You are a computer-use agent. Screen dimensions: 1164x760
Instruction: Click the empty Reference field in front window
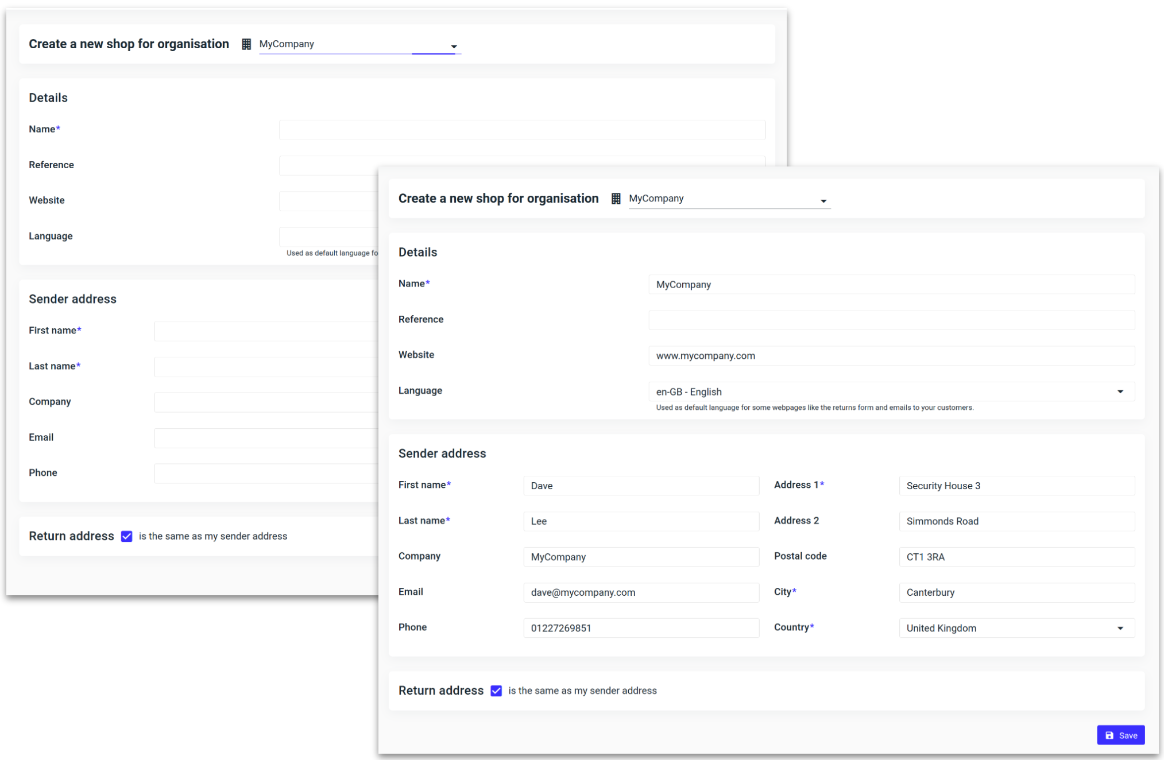point(891,320)
